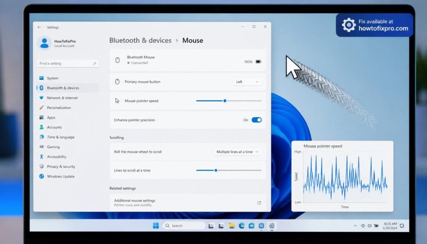Go to Windows Update
The height and width of the screenshot is (244, 427).
(68, 176)
